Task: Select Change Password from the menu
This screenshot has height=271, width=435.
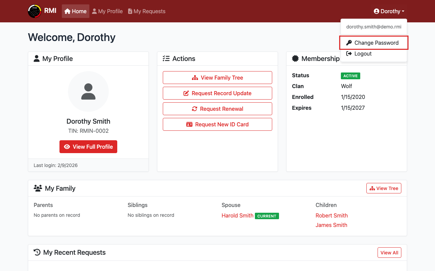Action: 376,43
